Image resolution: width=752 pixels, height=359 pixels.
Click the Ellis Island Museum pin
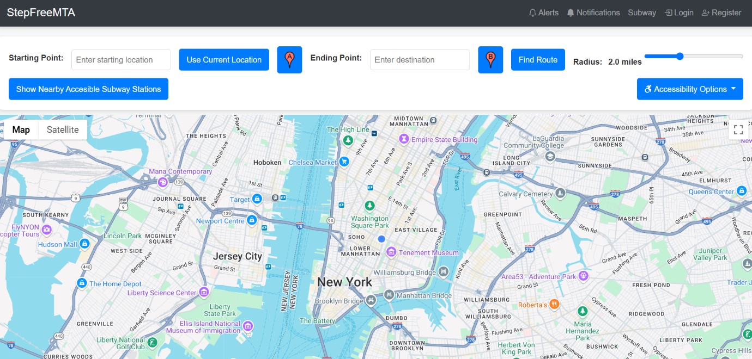(x=248, y=326)
